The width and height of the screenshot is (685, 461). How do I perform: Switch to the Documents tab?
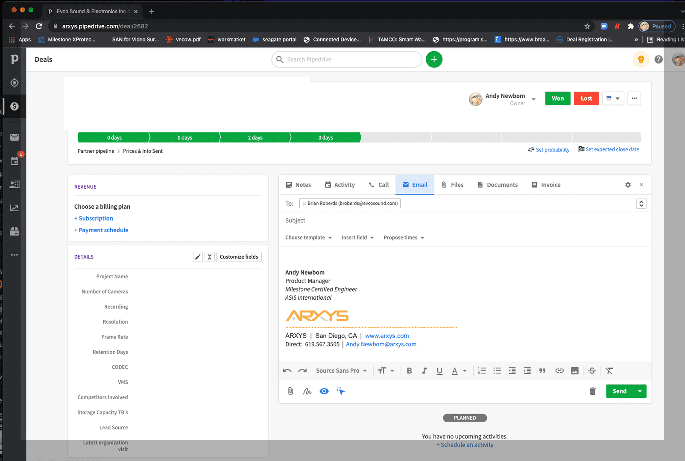[498, 185]
